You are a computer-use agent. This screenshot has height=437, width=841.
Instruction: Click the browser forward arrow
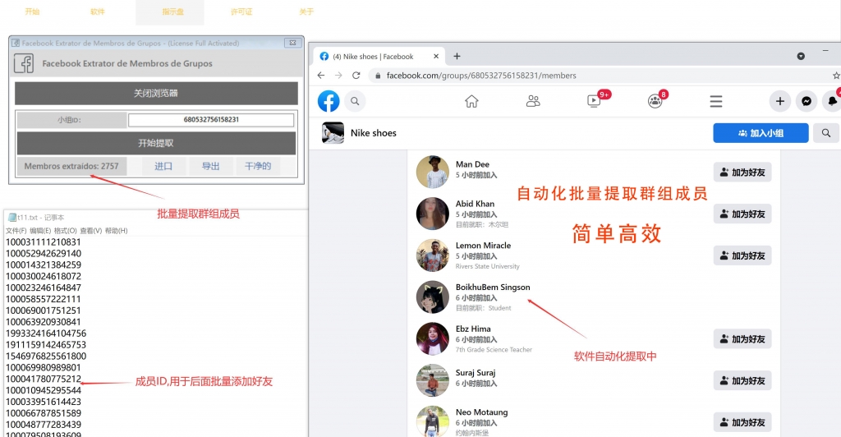click(x=338, y=76)
